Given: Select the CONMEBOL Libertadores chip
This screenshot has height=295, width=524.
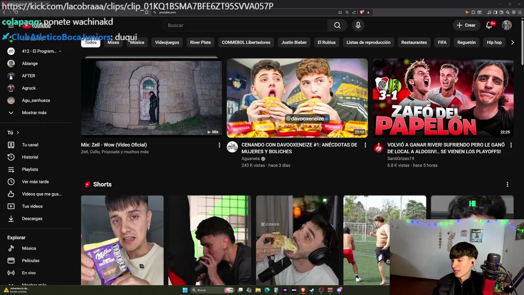Looking at the screenshot, I should point(246,42).
